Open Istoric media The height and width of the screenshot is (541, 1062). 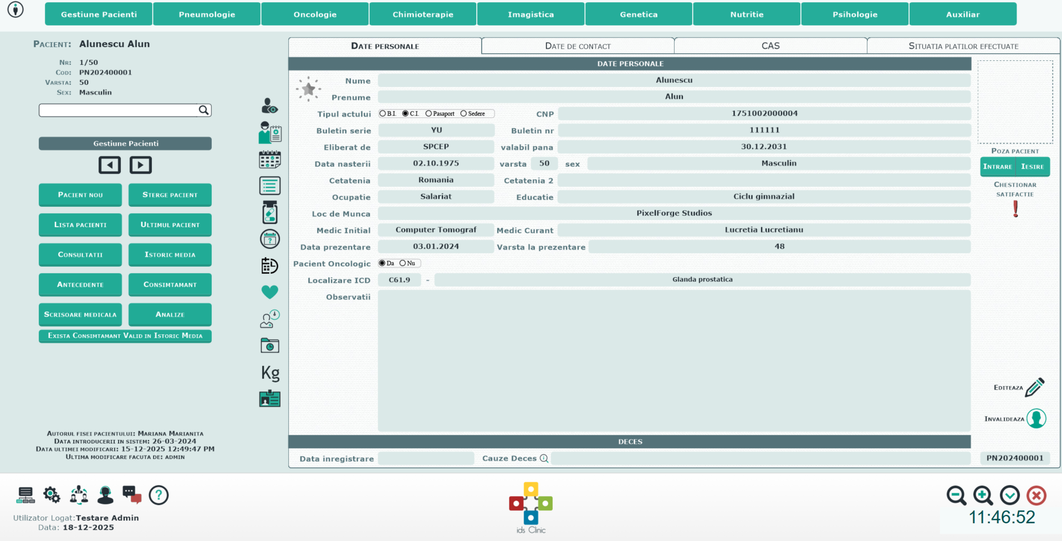pos(170,254)
